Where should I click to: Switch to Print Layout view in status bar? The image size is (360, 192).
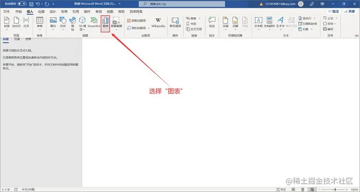302,189
